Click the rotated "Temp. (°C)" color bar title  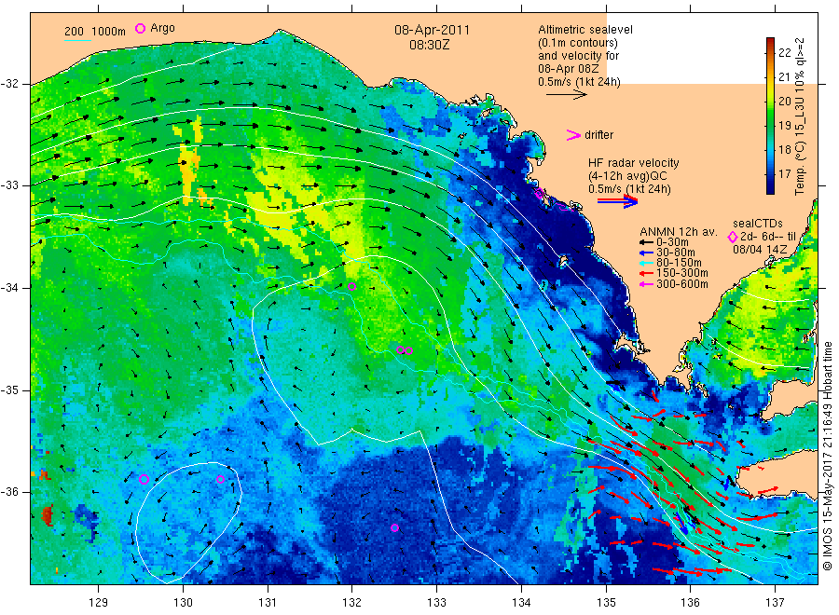point(800,165)
